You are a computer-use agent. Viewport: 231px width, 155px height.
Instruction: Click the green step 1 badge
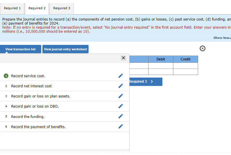point(6,76)
